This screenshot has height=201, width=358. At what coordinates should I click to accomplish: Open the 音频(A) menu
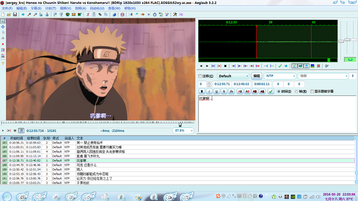pos(80,8)
